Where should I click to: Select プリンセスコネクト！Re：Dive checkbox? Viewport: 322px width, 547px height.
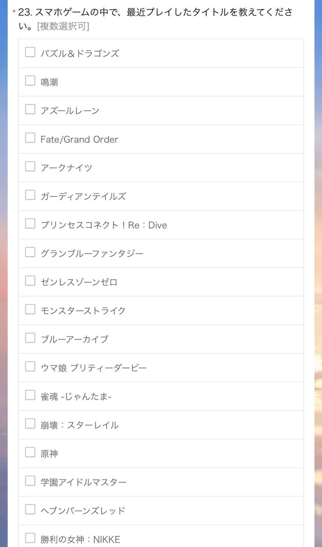click(30, 224)
